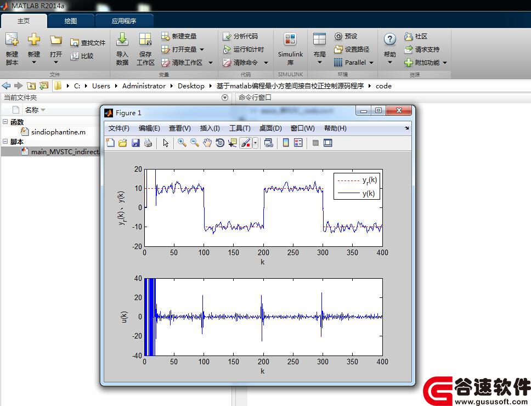Switch to the 绘图 tab
This screenshot has height=406, width=531.
pos(71,21)
